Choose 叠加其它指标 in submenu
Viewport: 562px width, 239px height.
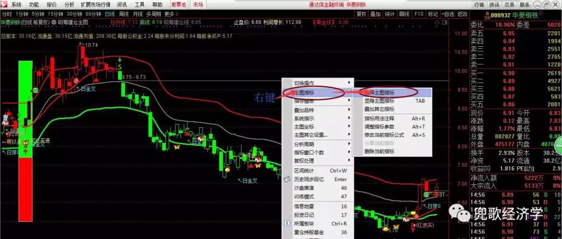392,109
